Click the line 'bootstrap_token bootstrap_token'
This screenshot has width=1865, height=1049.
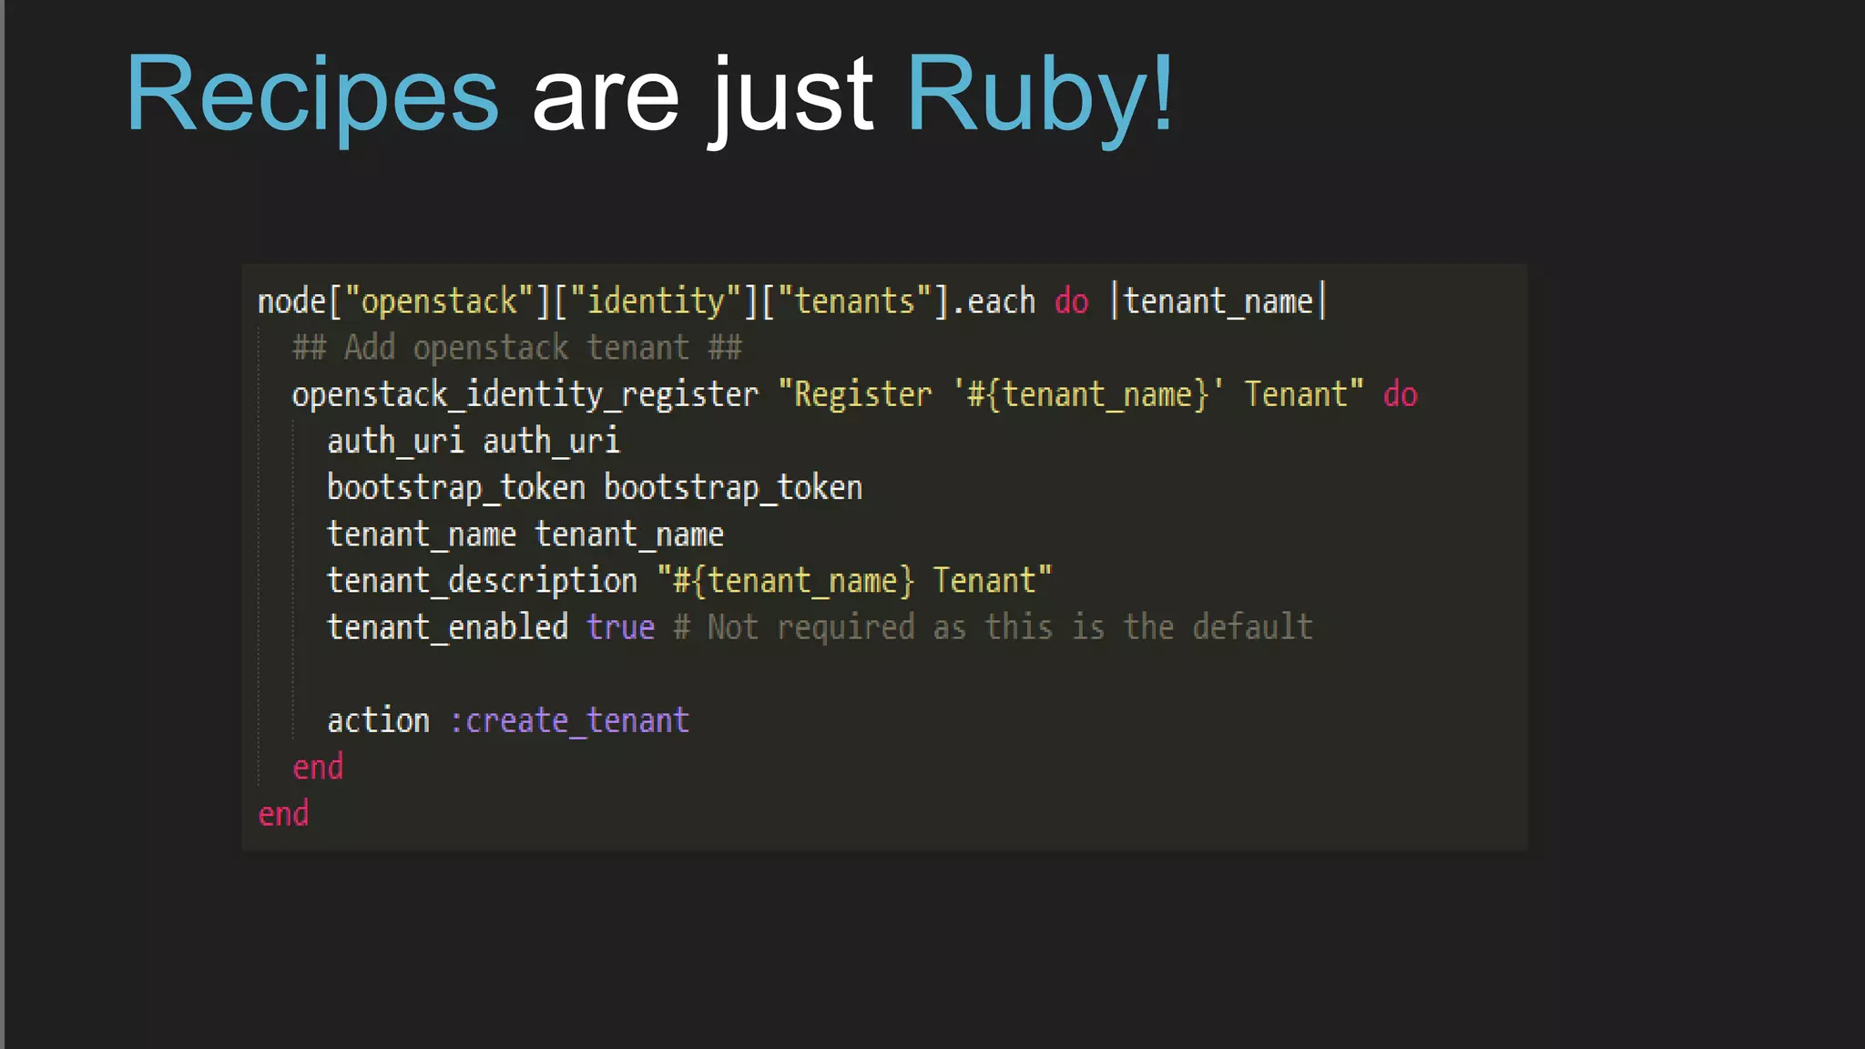[x=595, y=488]
